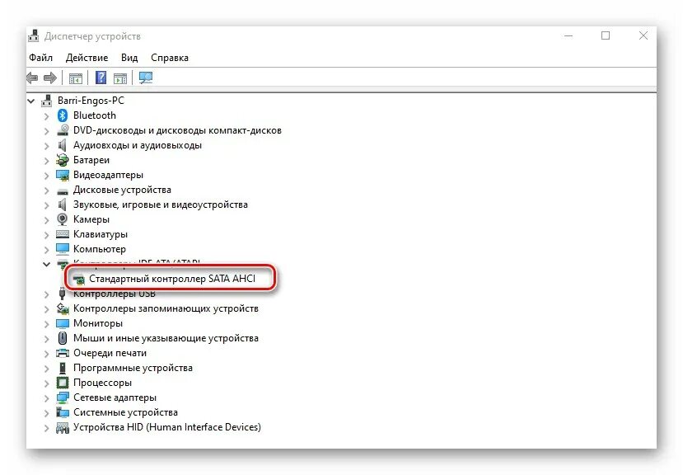Select the Barri-Engos-PC root label
683x475 pixels.
tap(91, 101)
